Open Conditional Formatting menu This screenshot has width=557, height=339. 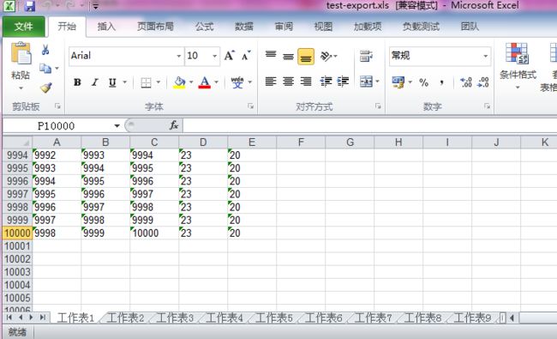tap(518, 66)
